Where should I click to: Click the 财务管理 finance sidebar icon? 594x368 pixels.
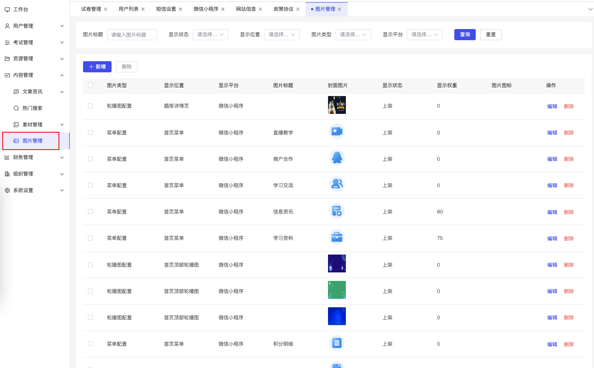[7, 157]
